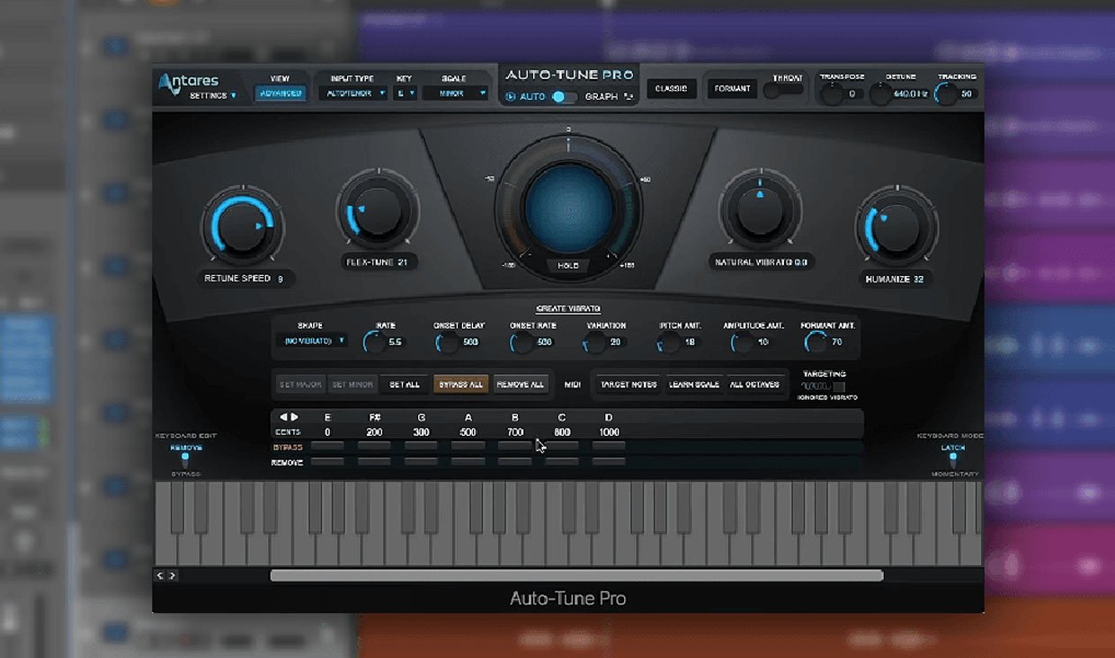Click the Onset Delay knob
1115x658 pixels.
tap(447, 342)
